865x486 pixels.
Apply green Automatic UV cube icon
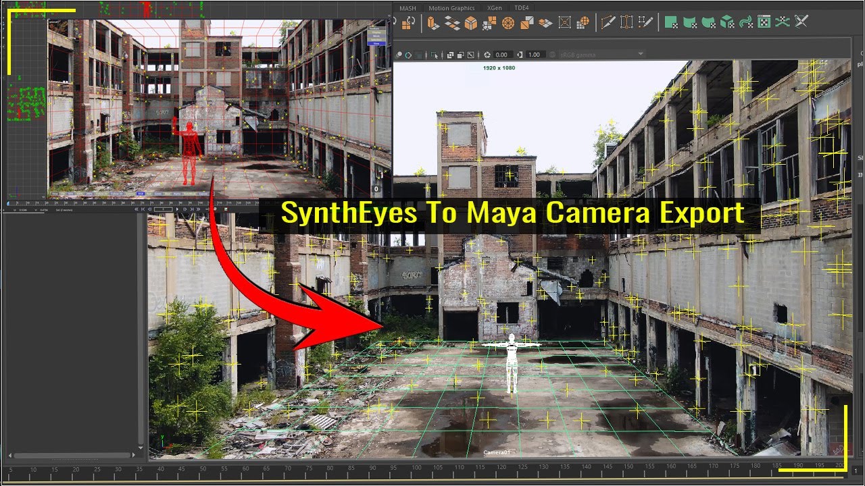click(727, 23)
